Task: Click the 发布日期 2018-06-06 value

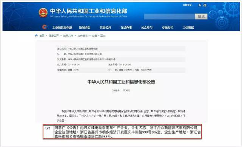Action: click(x=125, y=65)
